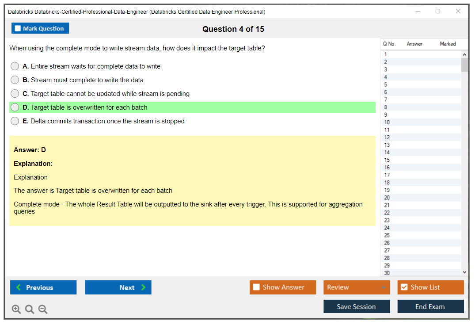Maximize the exam window
This screenshot has height=325, width=475.
[x=438, y=11]
